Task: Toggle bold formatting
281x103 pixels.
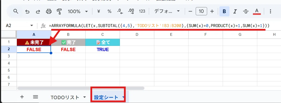Action: (x=224, y=11)
